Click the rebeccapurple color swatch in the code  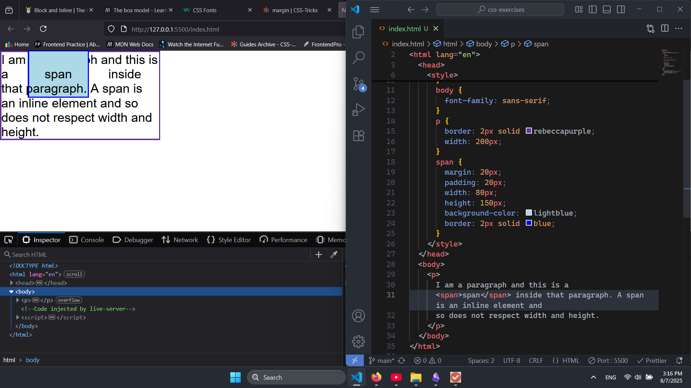(529, 131)
